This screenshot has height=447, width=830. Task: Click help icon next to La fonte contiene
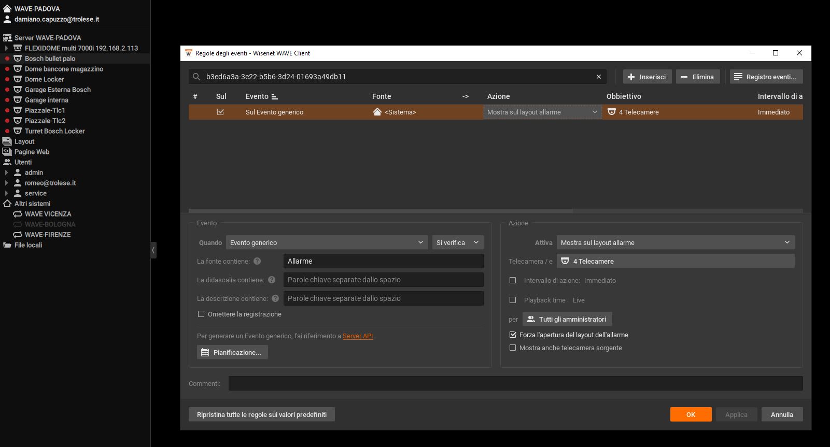(257, 262)
